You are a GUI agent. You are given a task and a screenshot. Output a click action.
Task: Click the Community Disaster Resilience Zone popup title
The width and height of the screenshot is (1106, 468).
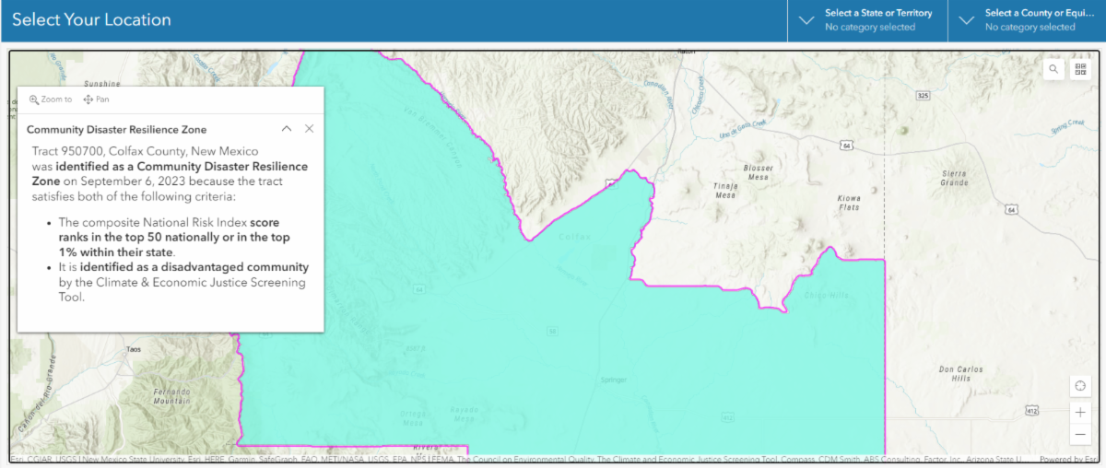click(117, 130)
